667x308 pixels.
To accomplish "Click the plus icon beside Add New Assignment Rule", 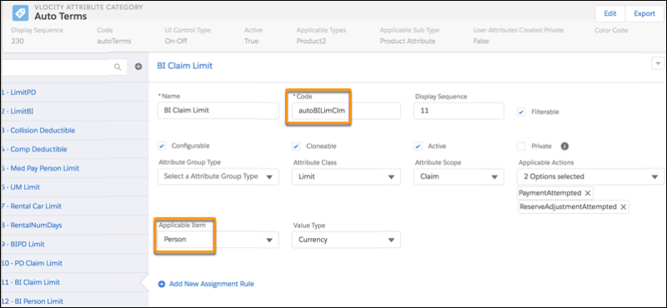I will click(162, 284).
